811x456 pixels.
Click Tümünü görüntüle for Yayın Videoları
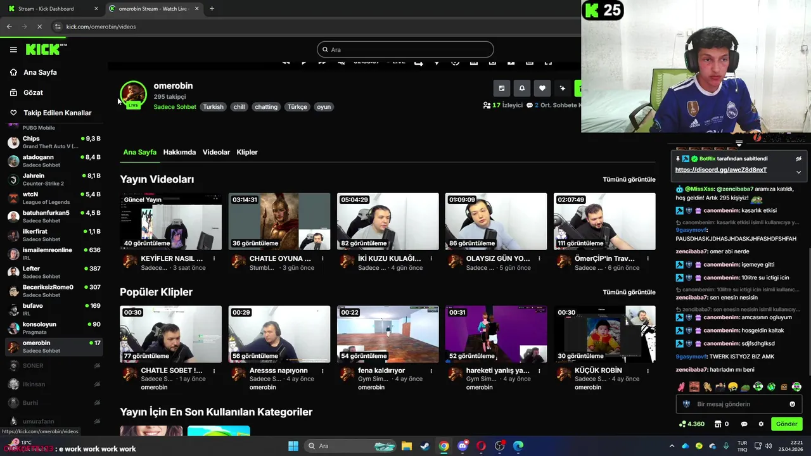point(629,179)
